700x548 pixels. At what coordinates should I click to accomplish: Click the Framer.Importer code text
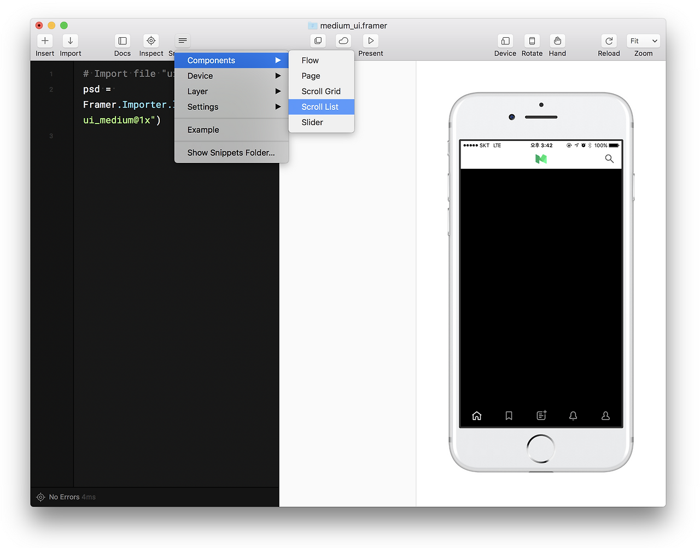point(129,104)
